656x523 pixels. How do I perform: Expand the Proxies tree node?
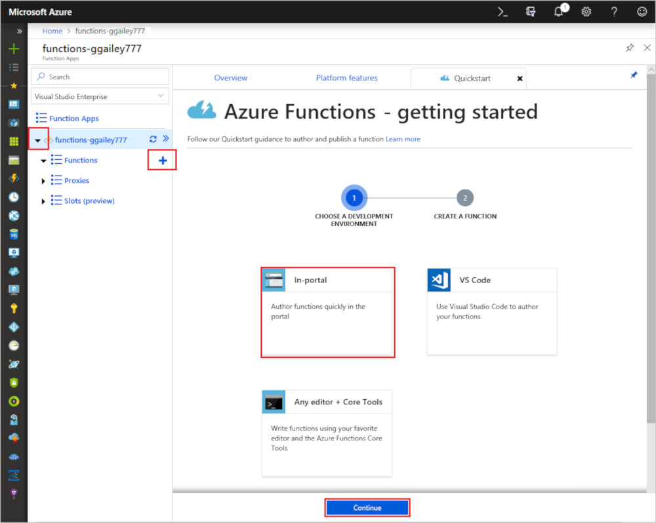44,181
